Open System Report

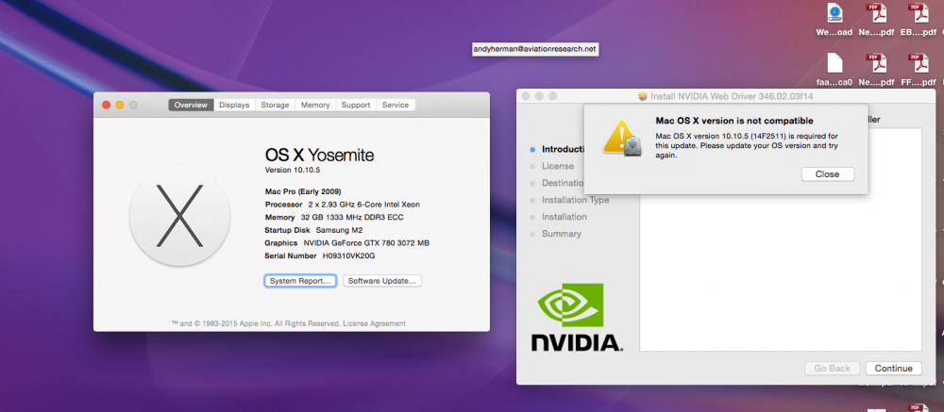[x=300, y=281]
